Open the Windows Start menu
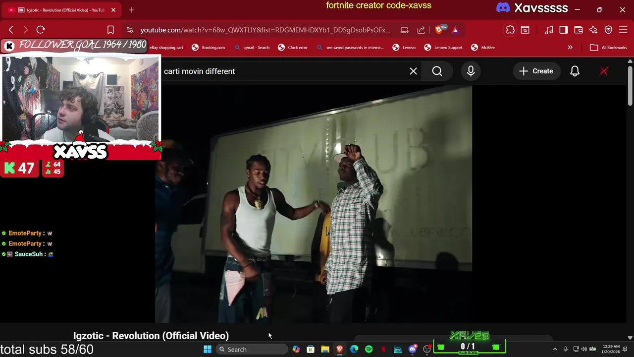The image size is (634, 357). [x=208, y=350]
